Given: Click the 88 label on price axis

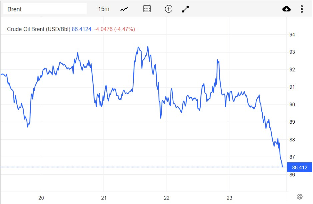Looking at the screenshot, I should 292,140.
